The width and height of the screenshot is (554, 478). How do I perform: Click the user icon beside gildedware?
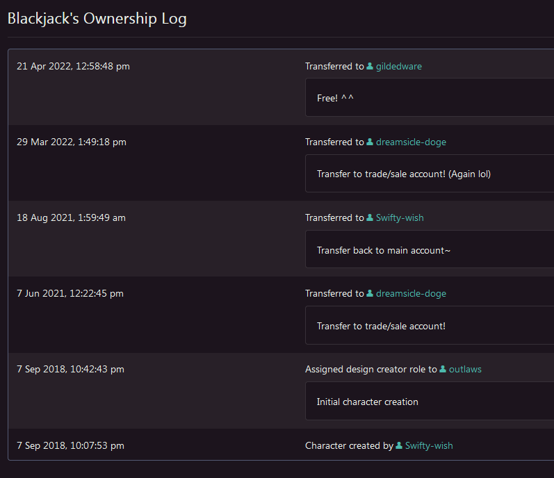370,67
